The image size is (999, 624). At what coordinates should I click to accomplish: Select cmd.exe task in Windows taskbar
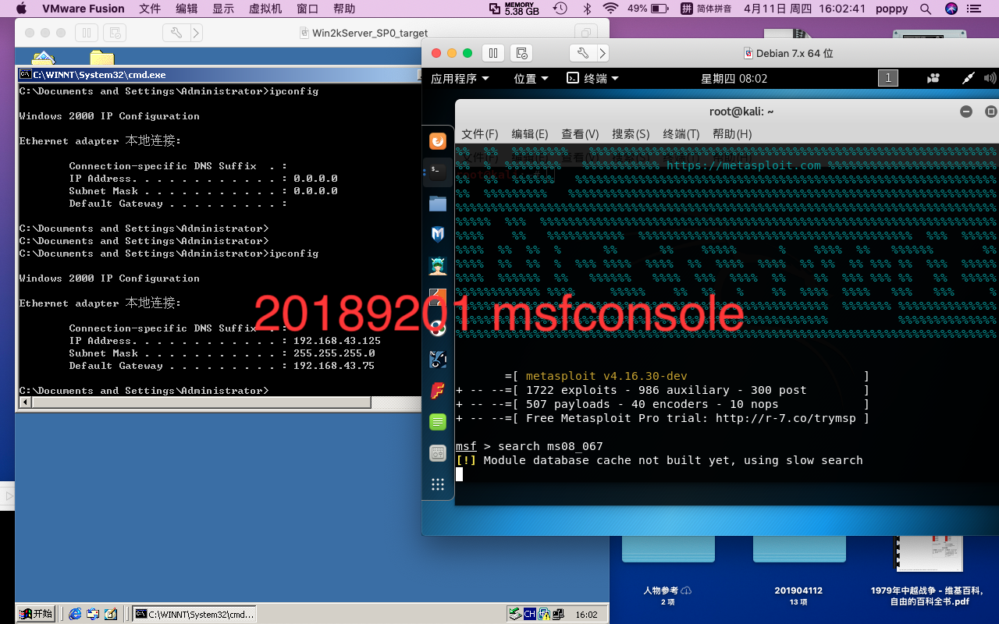coord(194,614)
